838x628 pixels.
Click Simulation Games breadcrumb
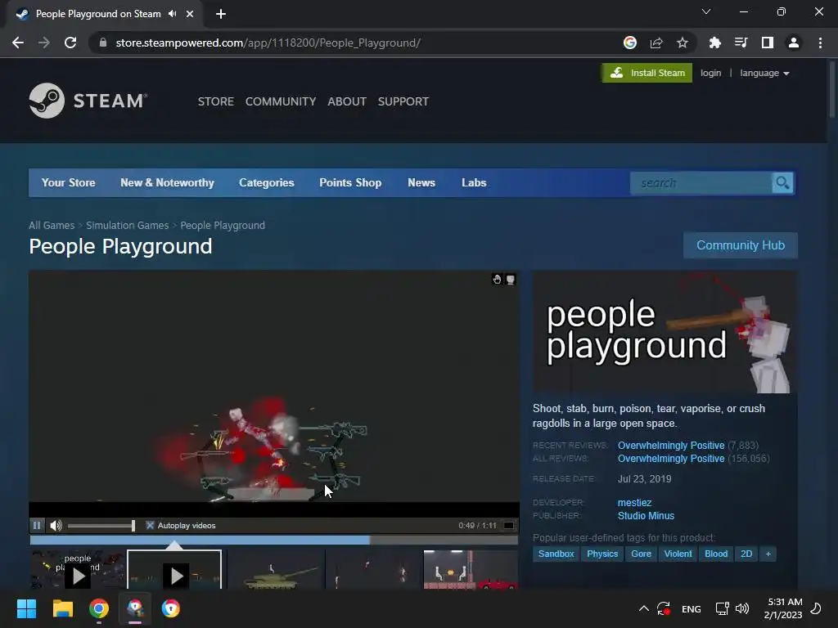pyautogui.click(x=127, y=226)
